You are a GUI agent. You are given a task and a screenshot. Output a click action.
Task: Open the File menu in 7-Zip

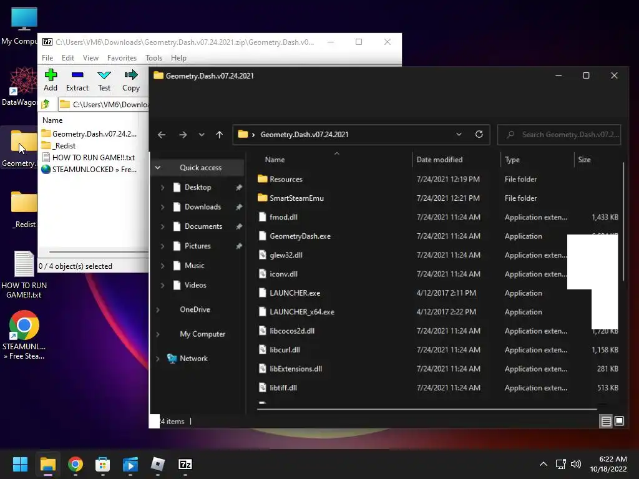coord(47,58)
